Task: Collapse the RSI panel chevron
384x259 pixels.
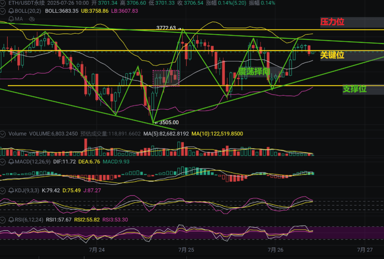Action: pos(2,220)
